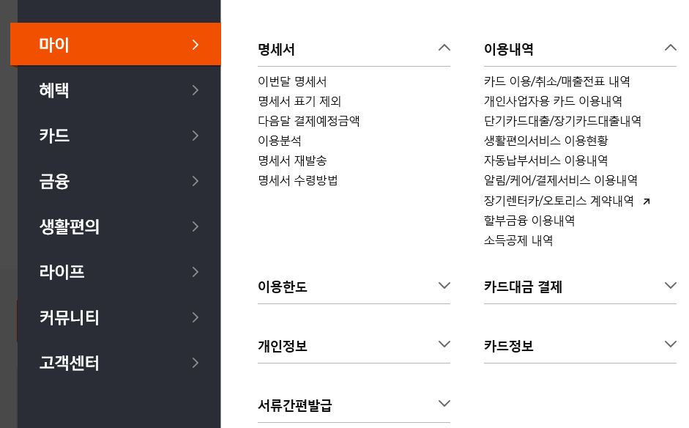Image resolution: width=689 pixels, height=428 pixels.
Task: Click the arrow icon next to 혜택
Action: 195,90
